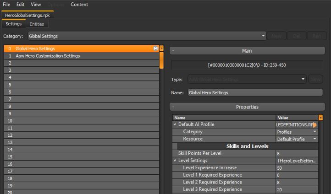Viewport: 331px width, 194px height.
Task: Open the Category Global Settings dropdown
Action: click(263, 36)
